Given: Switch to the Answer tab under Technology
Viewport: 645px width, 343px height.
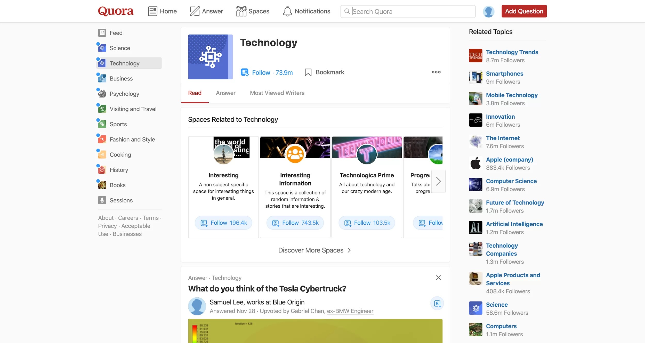Looking at the screenshot, I should click(x=225, y=93).
